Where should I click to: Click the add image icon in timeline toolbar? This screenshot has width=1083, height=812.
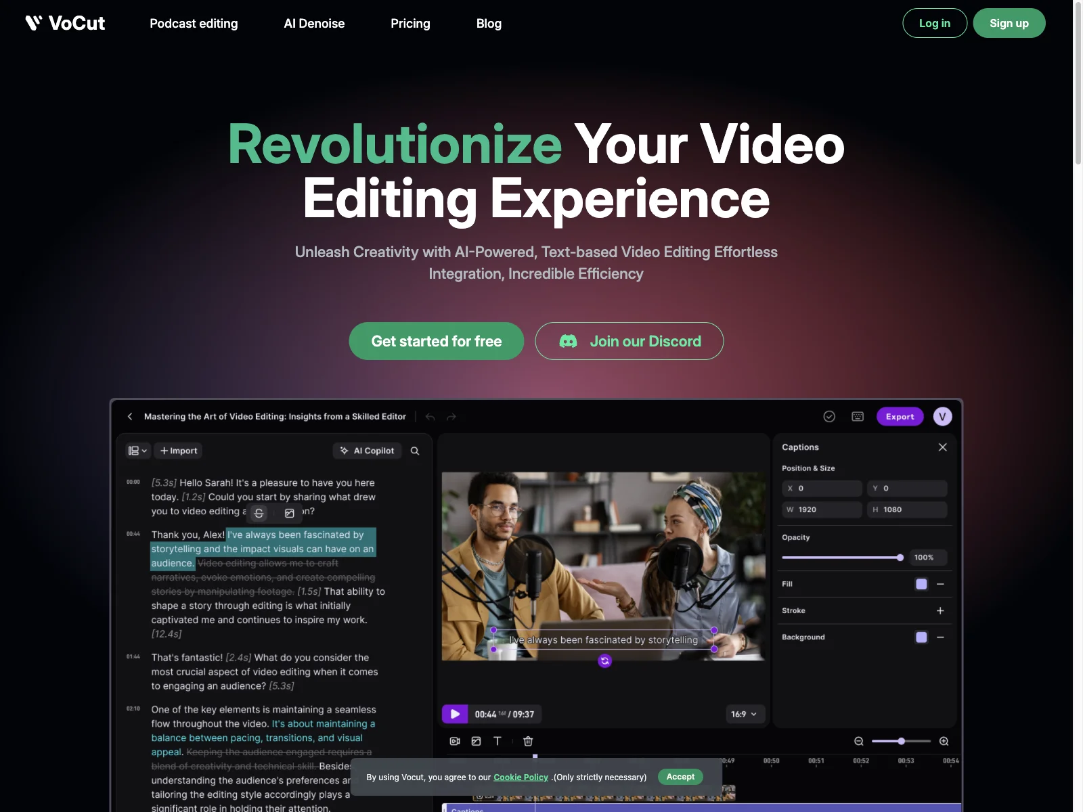pyautogui.click(x=476, y=741)
